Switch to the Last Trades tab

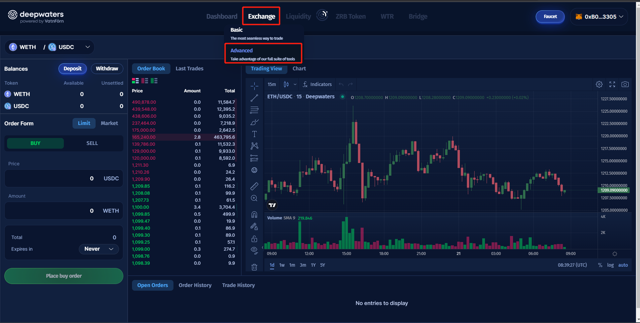[x=189, y=68]
